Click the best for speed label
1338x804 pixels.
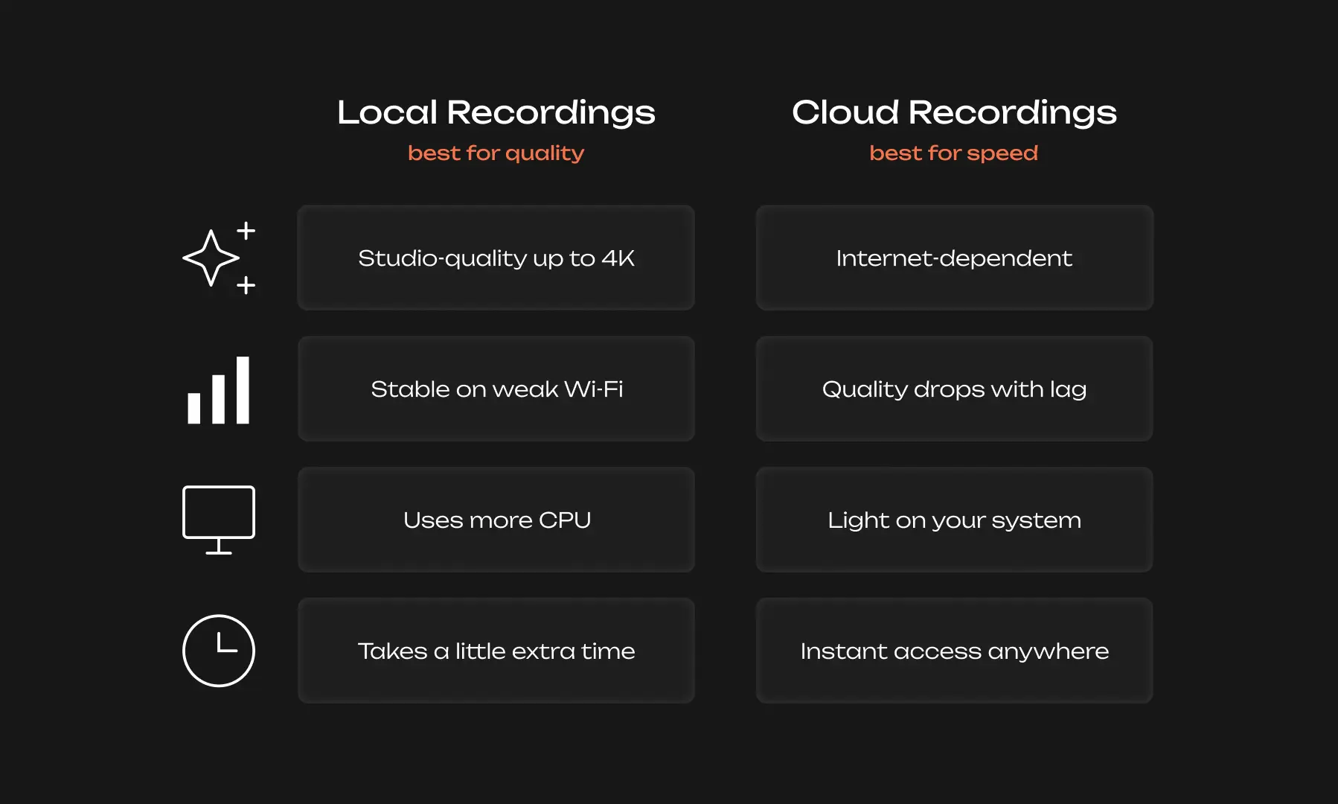(953, 153)
